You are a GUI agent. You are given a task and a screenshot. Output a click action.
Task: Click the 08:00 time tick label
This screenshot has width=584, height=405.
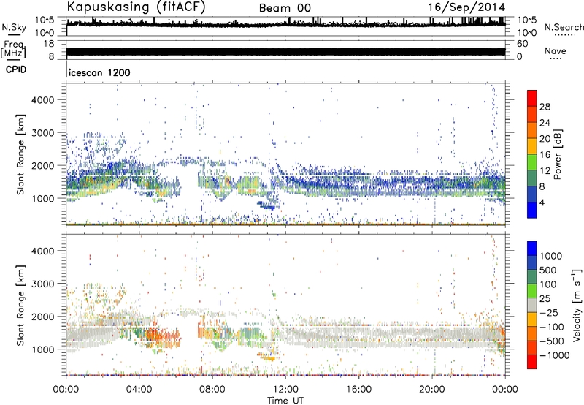212,390
